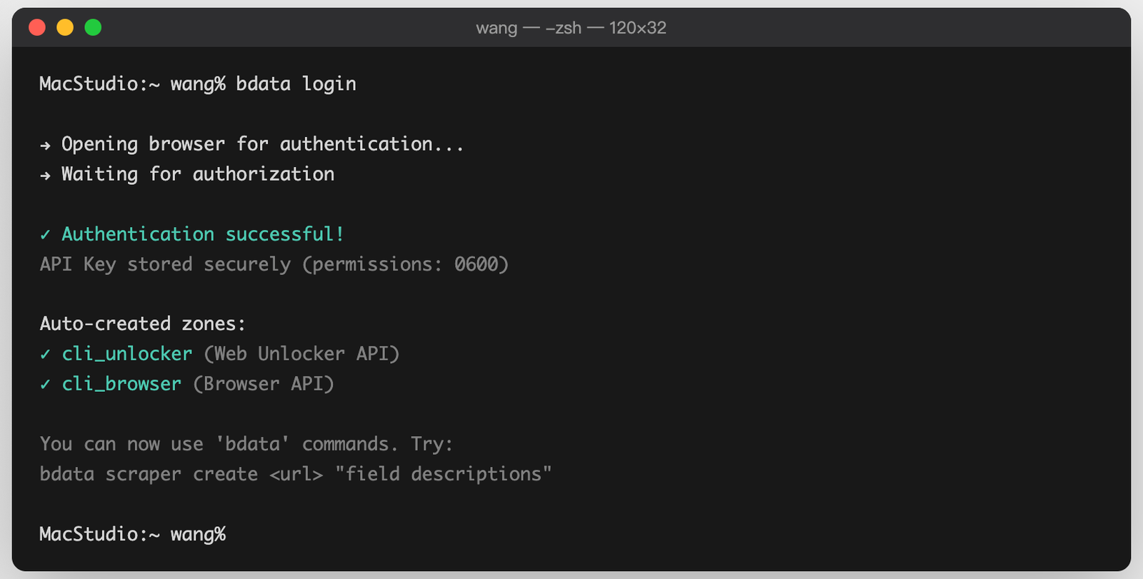The width and height of the screenshot is (1143, 579).
Task: Click the red close window button
Action: [x=37, y=28]
